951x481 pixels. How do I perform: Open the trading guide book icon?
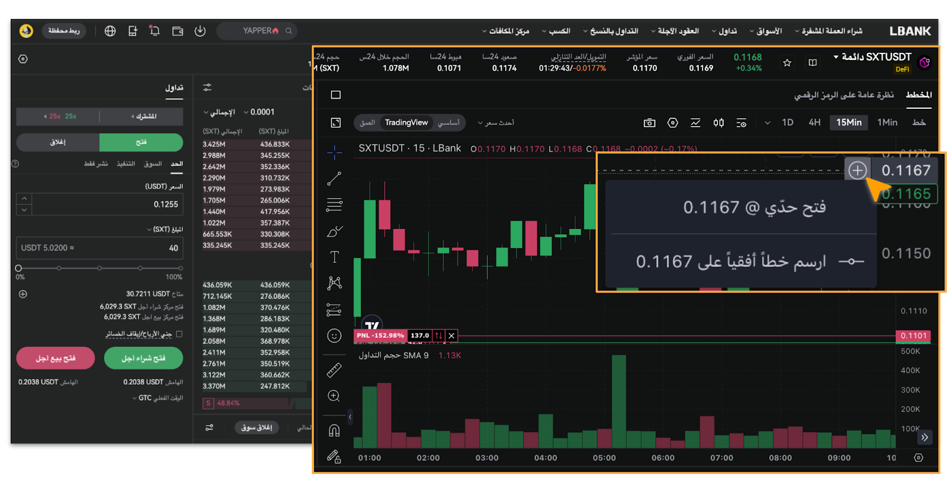813,62
